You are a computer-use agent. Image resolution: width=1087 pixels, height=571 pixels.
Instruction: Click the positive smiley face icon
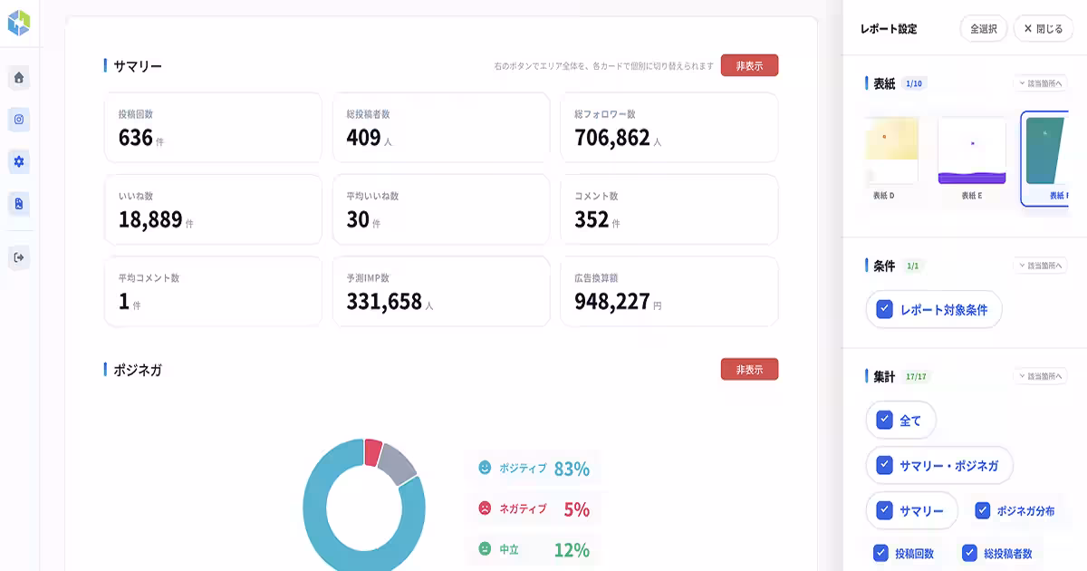pos(485,468)
